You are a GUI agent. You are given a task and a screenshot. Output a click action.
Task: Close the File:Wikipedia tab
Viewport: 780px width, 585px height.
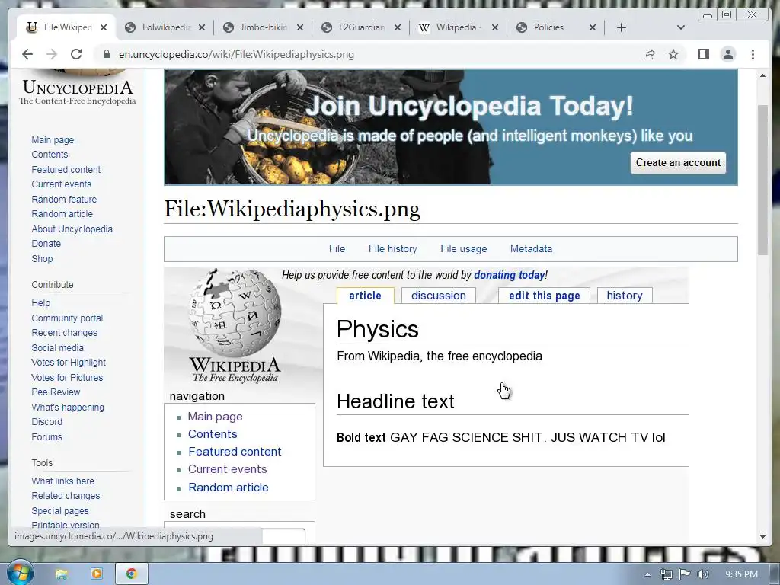pos(104,27)
